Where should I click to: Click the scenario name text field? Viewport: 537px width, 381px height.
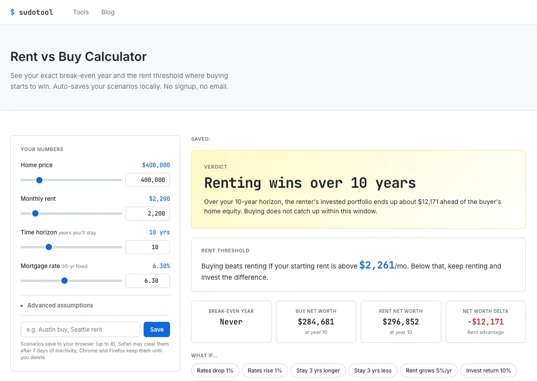[x=80, y=329]
